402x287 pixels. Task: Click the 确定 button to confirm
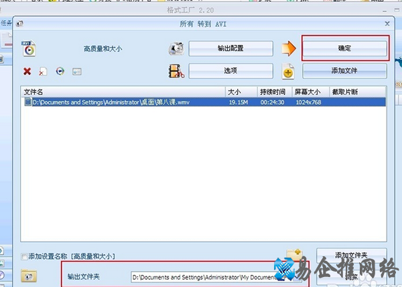345,48
